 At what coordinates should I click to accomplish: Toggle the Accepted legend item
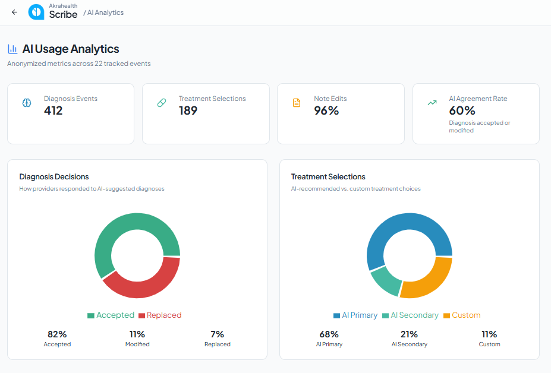(111, 315)
